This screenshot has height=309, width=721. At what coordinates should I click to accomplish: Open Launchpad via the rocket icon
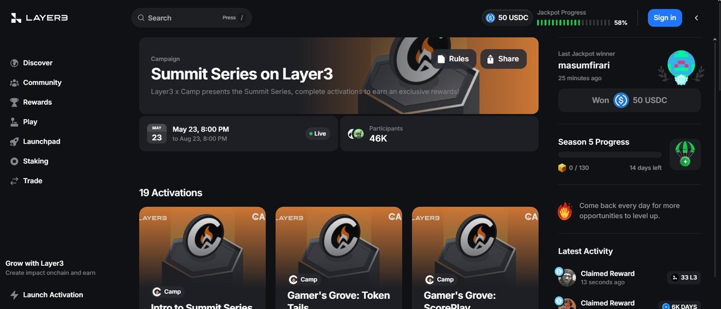[14, 142]
